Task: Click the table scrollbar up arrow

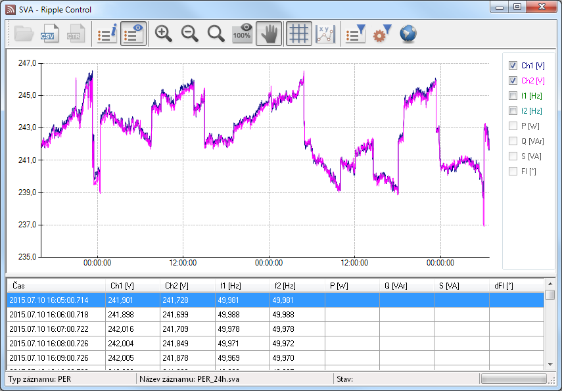Action: 550,283
